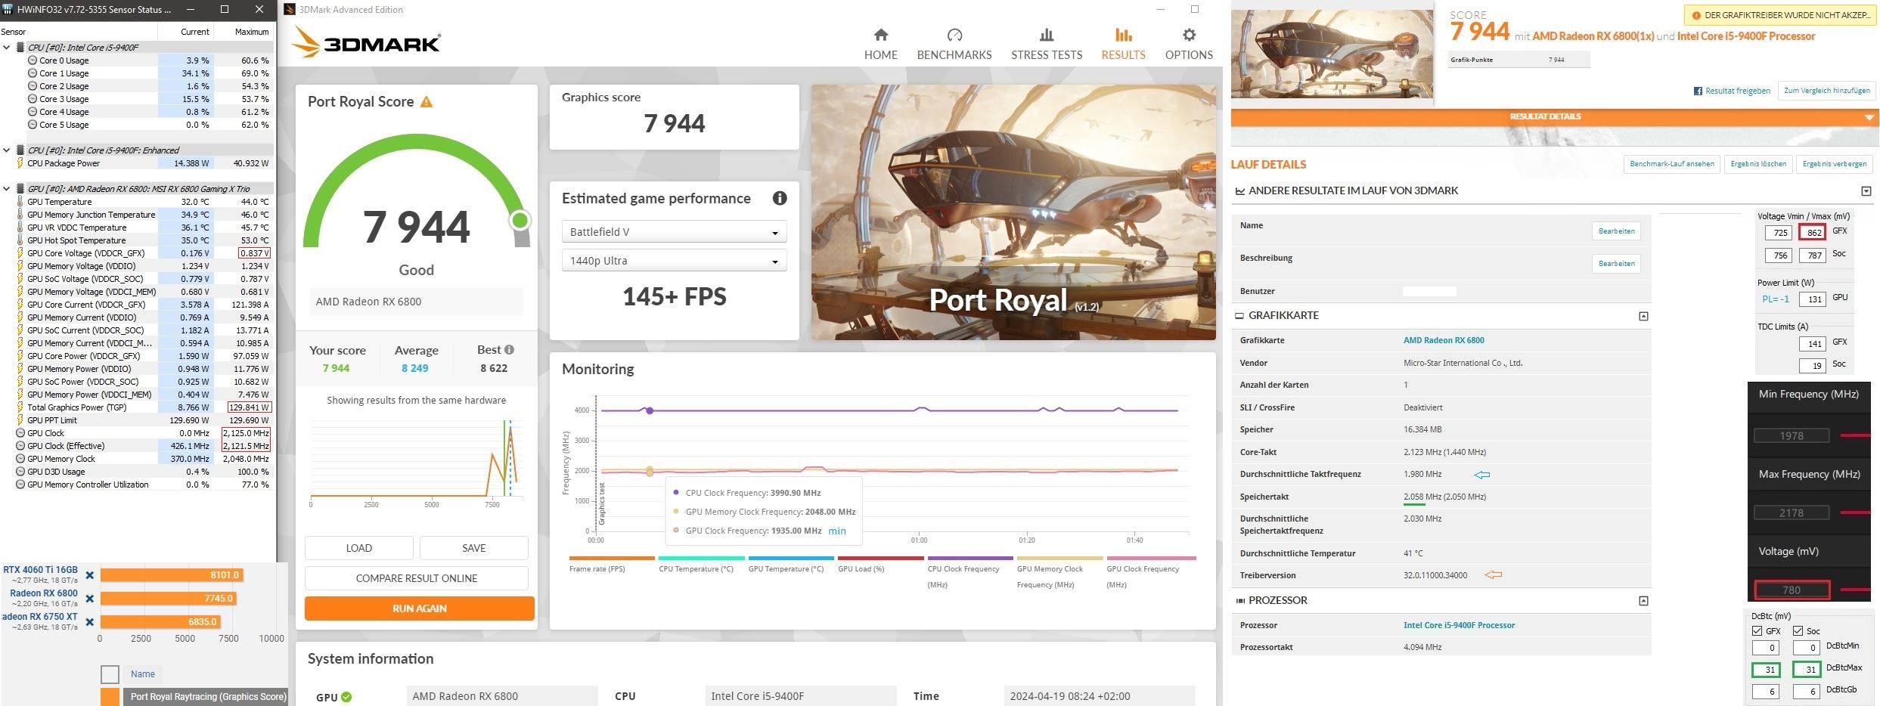Click the monitor icon beside GRAFIKKARTE heading
The width and height of the screenshot is (1880, 706).
pyautogui.click(x=1239, y=316)
